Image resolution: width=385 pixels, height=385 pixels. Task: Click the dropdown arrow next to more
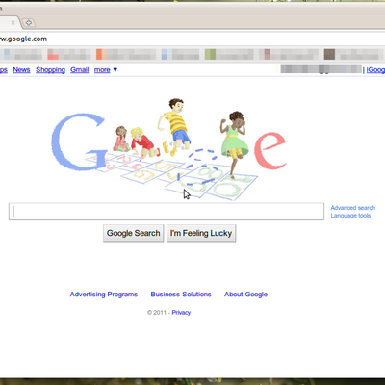[115, 70]
